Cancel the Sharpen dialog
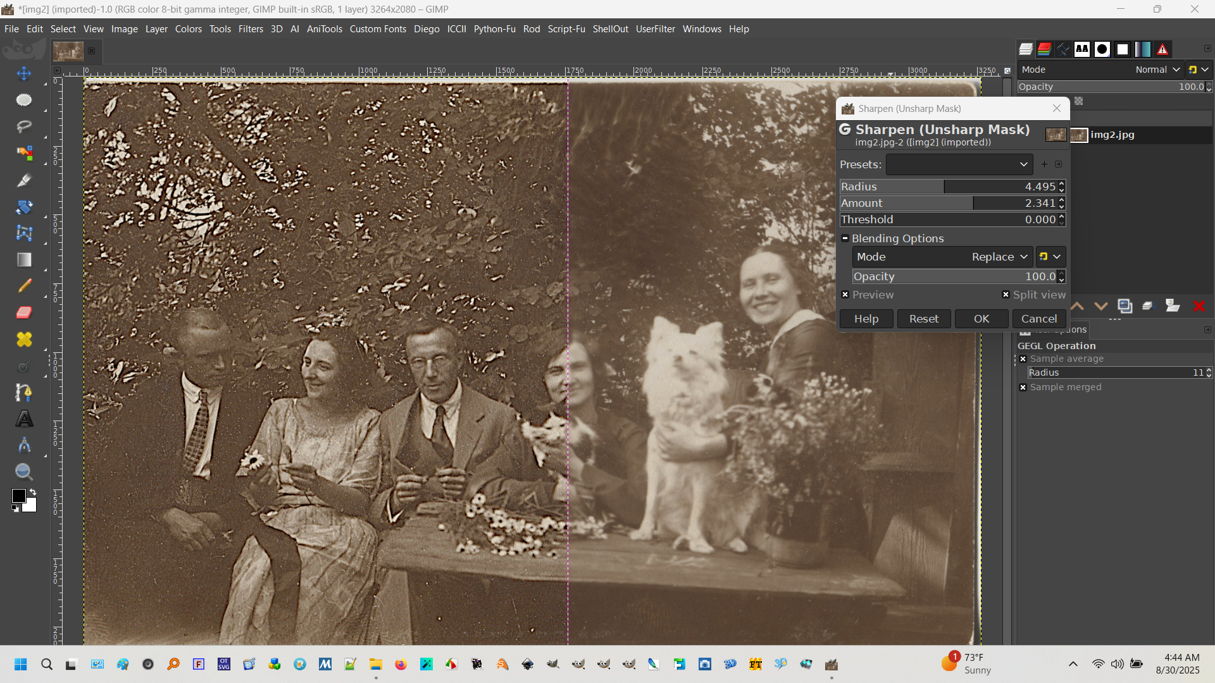The height and width of the screenshot is (683, 1215). [x=1039, y=319]
